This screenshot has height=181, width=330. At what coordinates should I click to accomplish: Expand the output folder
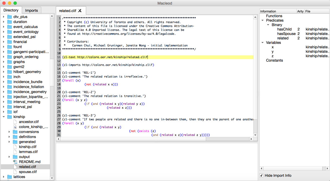pos(9,157)
